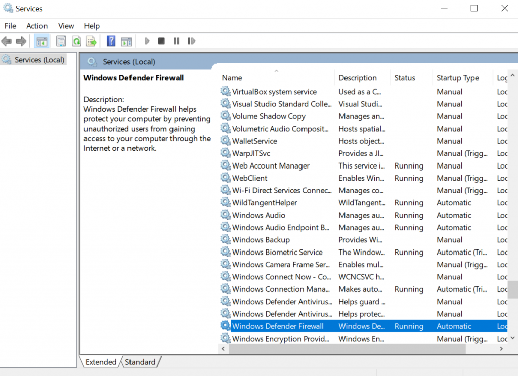Select the Windows Camera Frame Ser... service
This screenshot has width=518, height=376.
(363, 264)
